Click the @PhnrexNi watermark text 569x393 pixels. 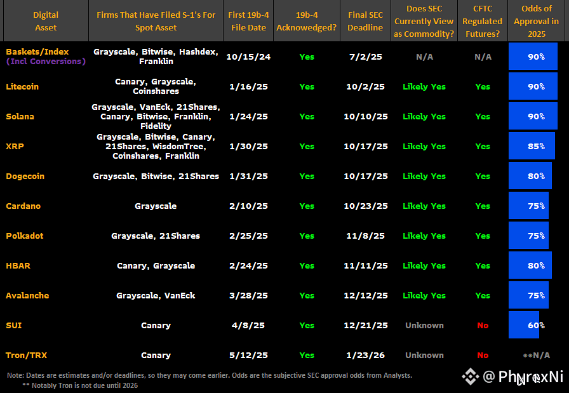tap(523, 376)
